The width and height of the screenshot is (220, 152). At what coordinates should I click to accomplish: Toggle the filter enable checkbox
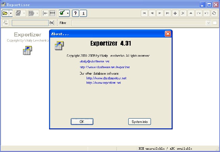(215, 23)
